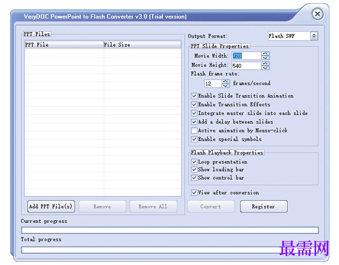Image resolution: width=339 pixels, height=265 pixels.
Task: Click the PPT File column header
Action: click(64, 45)
